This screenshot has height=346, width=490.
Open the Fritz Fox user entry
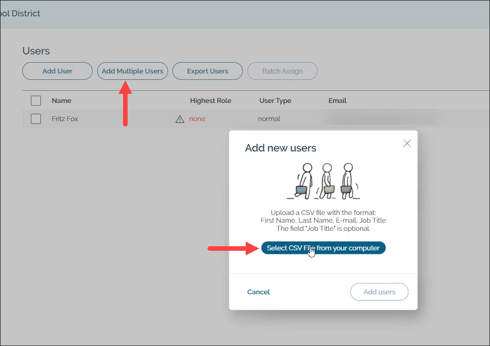[65, 119]
